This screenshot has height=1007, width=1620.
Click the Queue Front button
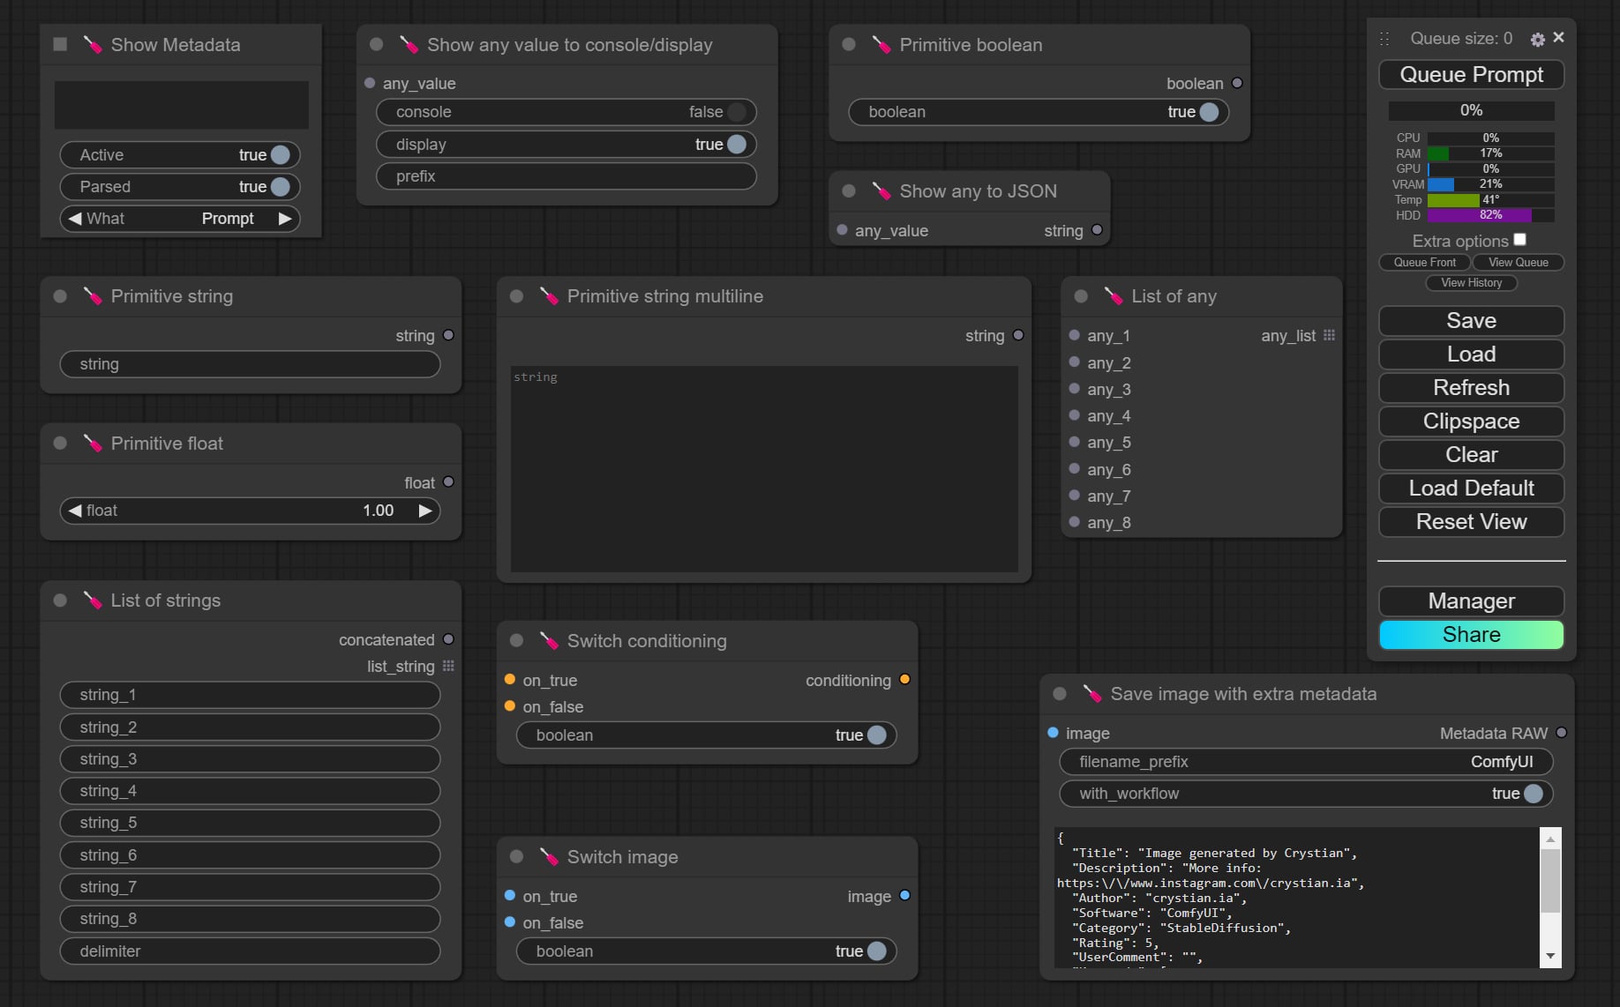click(1424, 262)
